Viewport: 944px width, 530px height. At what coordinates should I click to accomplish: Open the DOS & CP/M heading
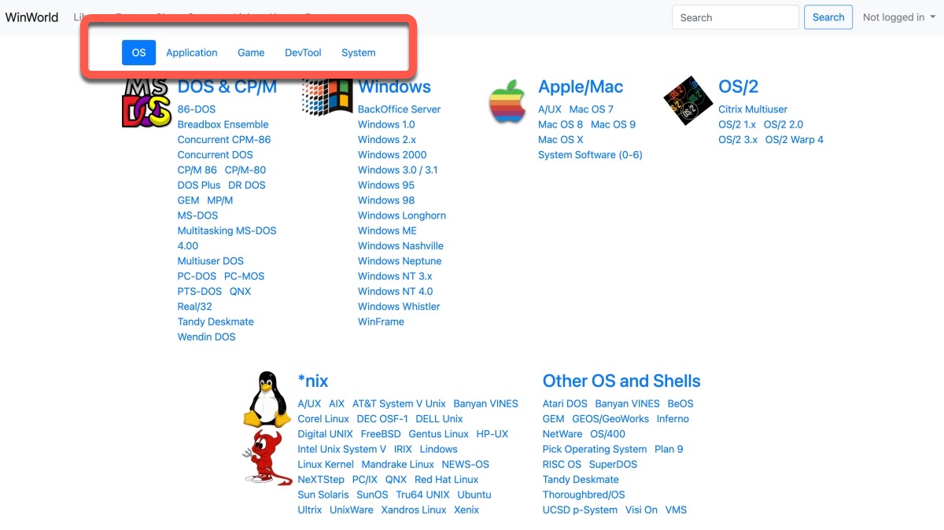(x=227, y=87)
